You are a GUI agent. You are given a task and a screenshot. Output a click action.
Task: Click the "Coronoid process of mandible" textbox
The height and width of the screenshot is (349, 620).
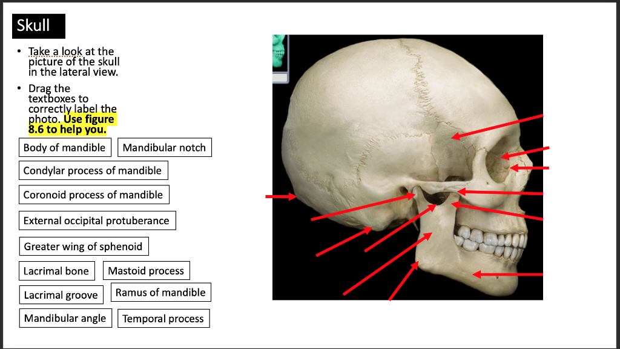click(94, 194)
